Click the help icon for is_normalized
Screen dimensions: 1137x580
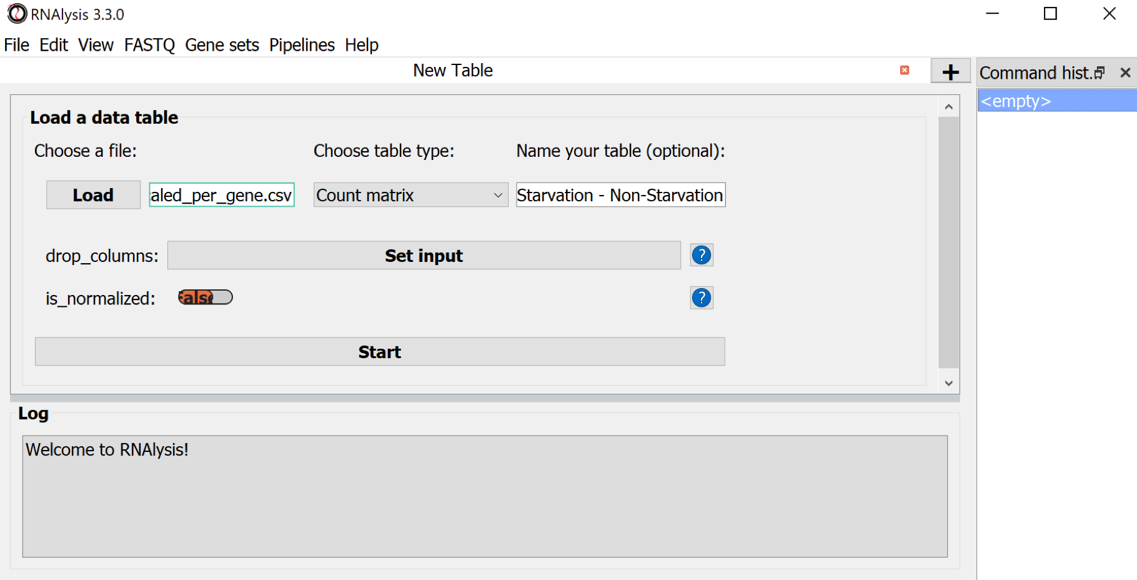(702, 298)
